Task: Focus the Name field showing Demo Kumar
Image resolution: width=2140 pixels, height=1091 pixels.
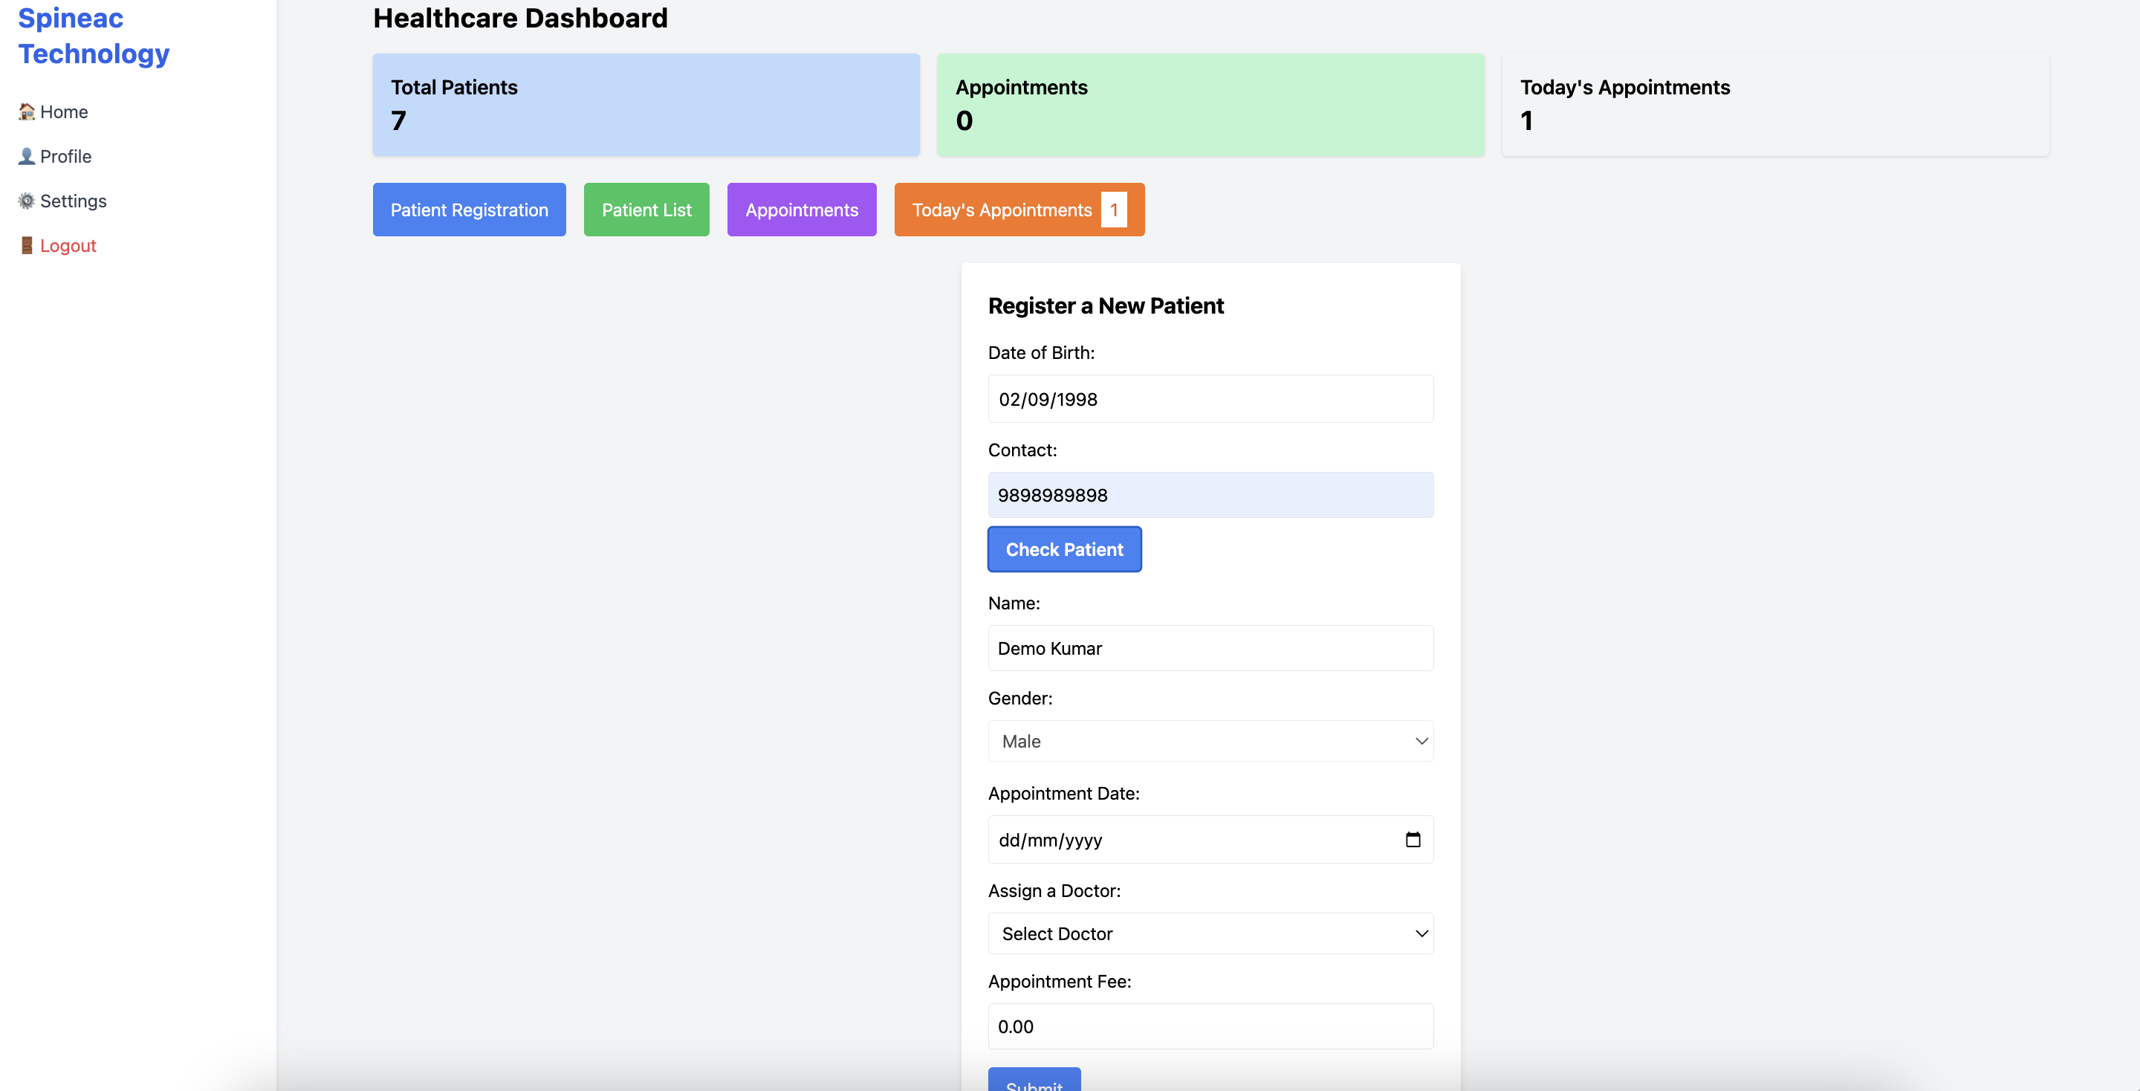Action: [1210, 648]
